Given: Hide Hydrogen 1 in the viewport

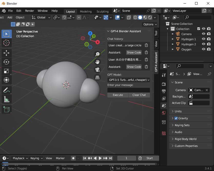Looking at the screenshot, I should (203, 39).
